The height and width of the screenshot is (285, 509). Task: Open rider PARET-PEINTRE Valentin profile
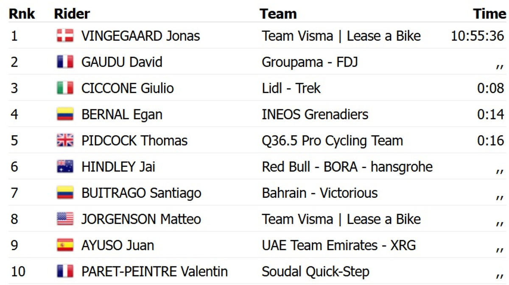pos(154,271)
